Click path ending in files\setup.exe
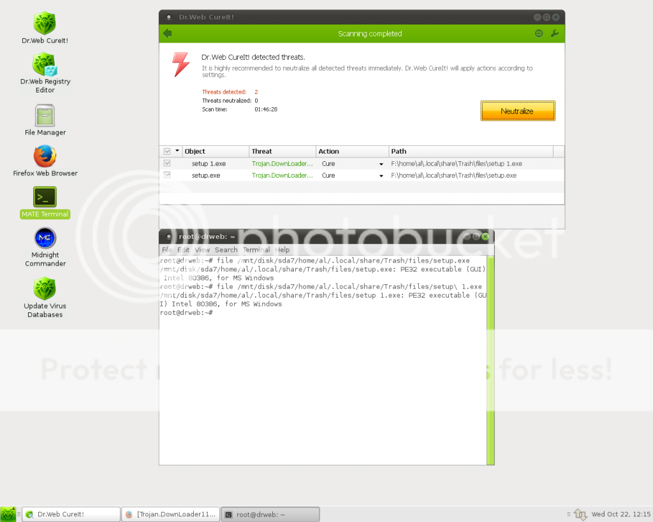The image size is (653, 522). pyautogui.click(x=453, y=175)
